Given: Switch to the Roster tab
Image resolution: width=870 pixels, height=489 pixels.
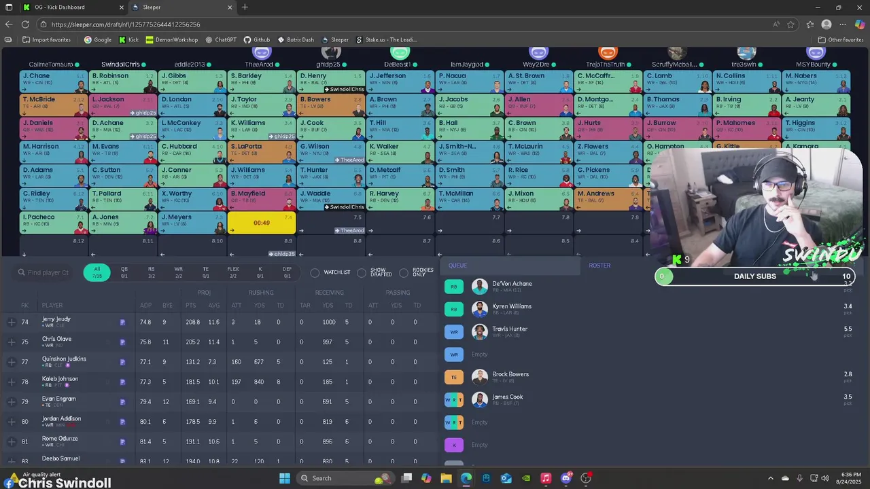Looking at the screenshot, I should 599,266.
